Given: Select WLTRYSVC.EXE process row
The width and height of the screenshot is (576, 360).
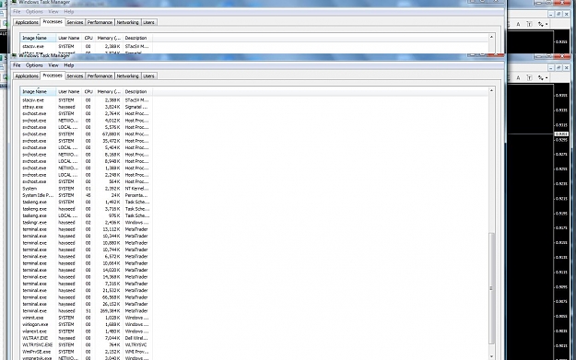Looking at the screenshot, I should 87,345.
